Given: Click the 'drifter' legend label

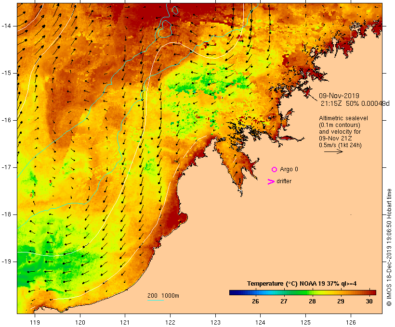Looking at the screenshot, I should pyautogui.click(x=284, y=181).
